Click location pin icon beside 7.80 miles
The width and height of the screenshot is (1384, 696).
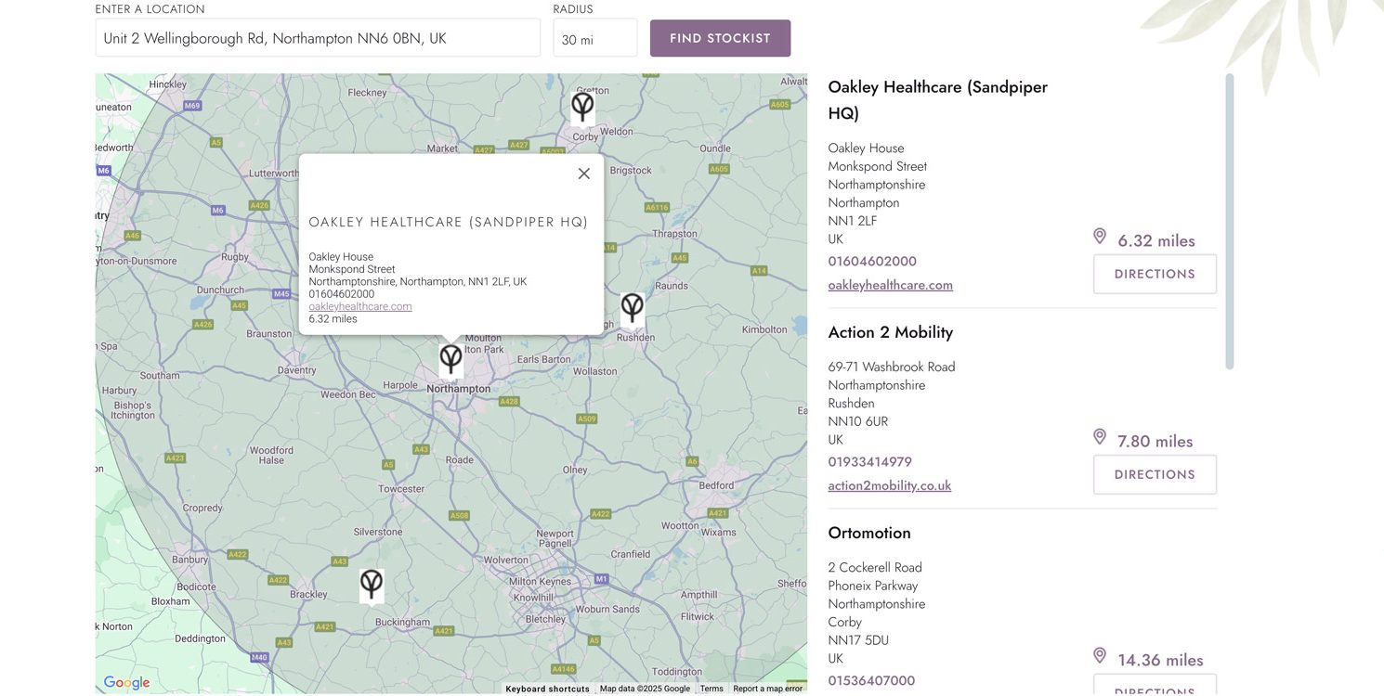pyautogui.click(x=1100, y=437)
